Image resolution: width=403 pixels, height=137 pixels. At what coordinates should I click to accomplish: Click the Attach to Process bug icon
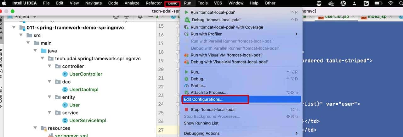pyautogui.click(x=187, y=92)
